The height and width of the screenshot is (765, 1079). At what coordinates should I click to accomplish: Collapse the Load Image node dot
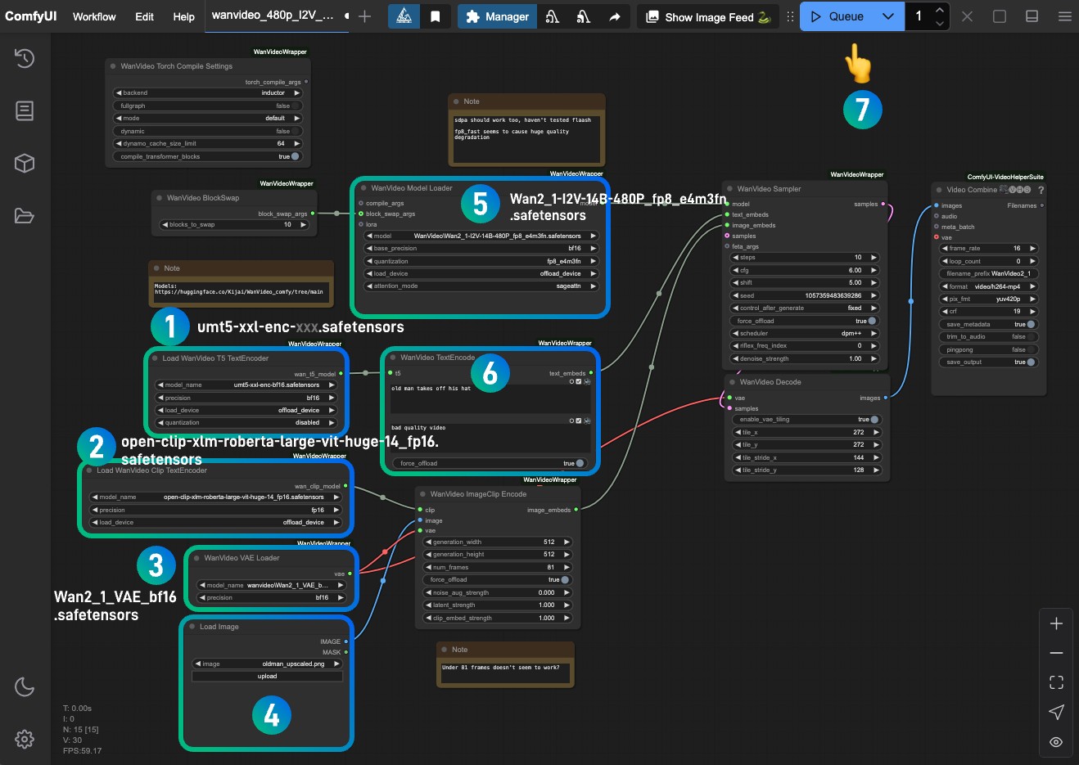pyautogui.click(x=191, y=627)
